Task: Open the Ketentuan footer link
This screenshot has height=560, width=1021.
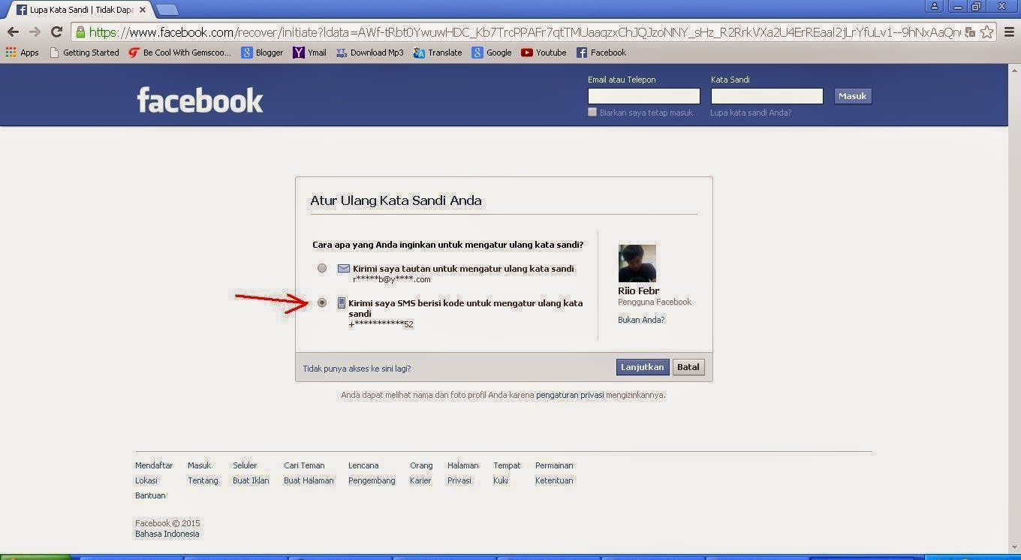Action: 554,480
